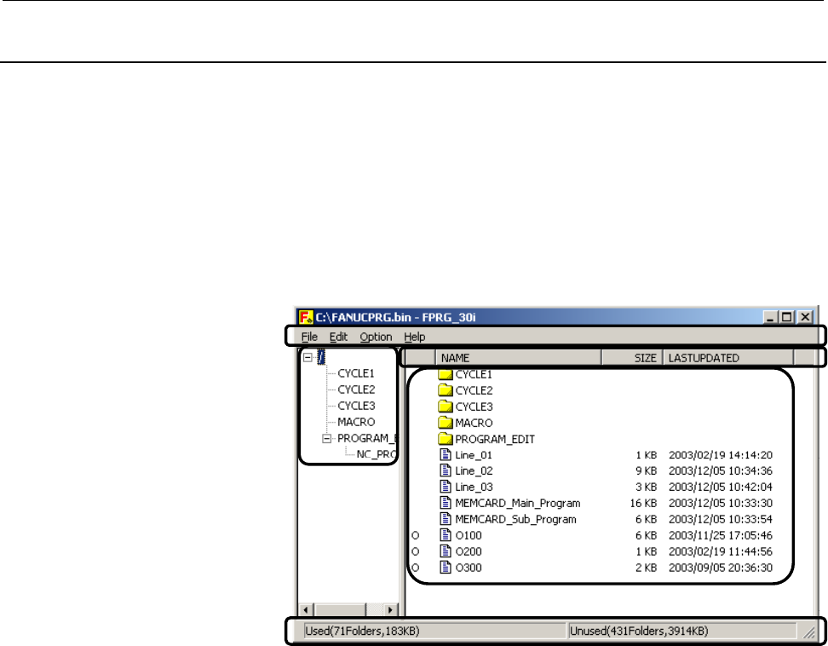Select program name O100

click(469, 535)
